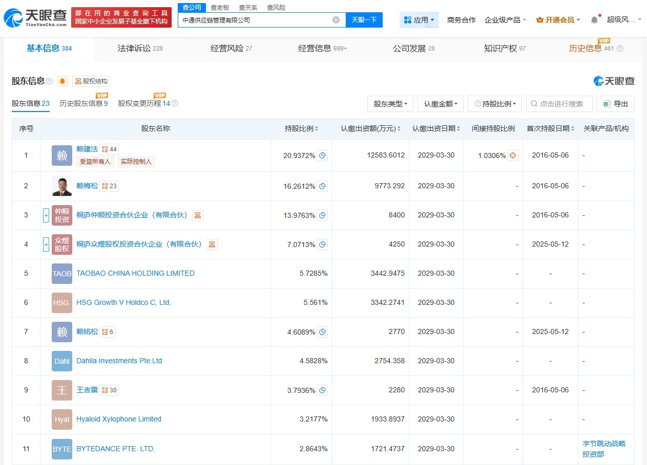Click the search magnifier in 点击进行搜索 field
Screen dimensions: 647x465
click(x=533, y=103)
